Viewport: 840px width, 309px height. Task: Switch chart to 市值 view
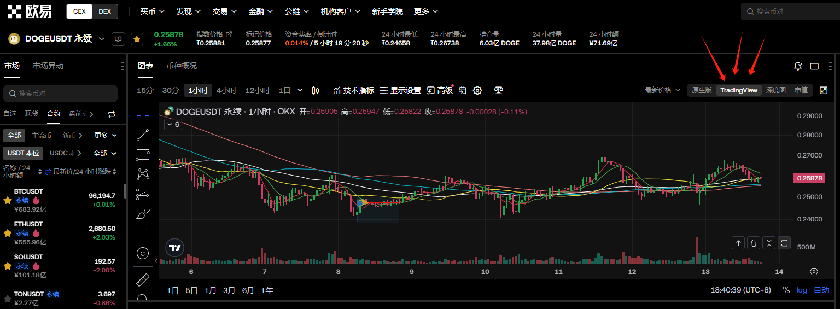pyautogui.click(x=801, y=90)
